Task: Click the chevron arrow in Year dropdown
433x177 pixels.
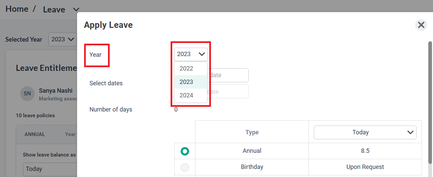Action: (x=202, y=54)
